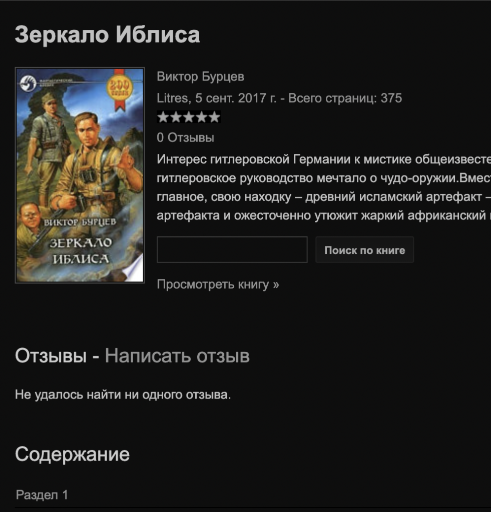
Task: Open the 0 Отзывы reviews link
Action: 185,137
